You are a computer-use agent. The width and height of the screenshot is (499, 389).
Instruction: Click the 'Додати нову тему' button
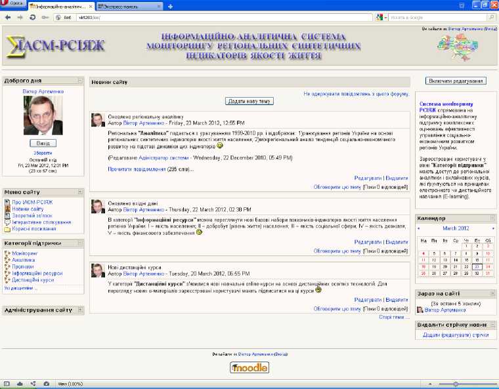point(249,101)
